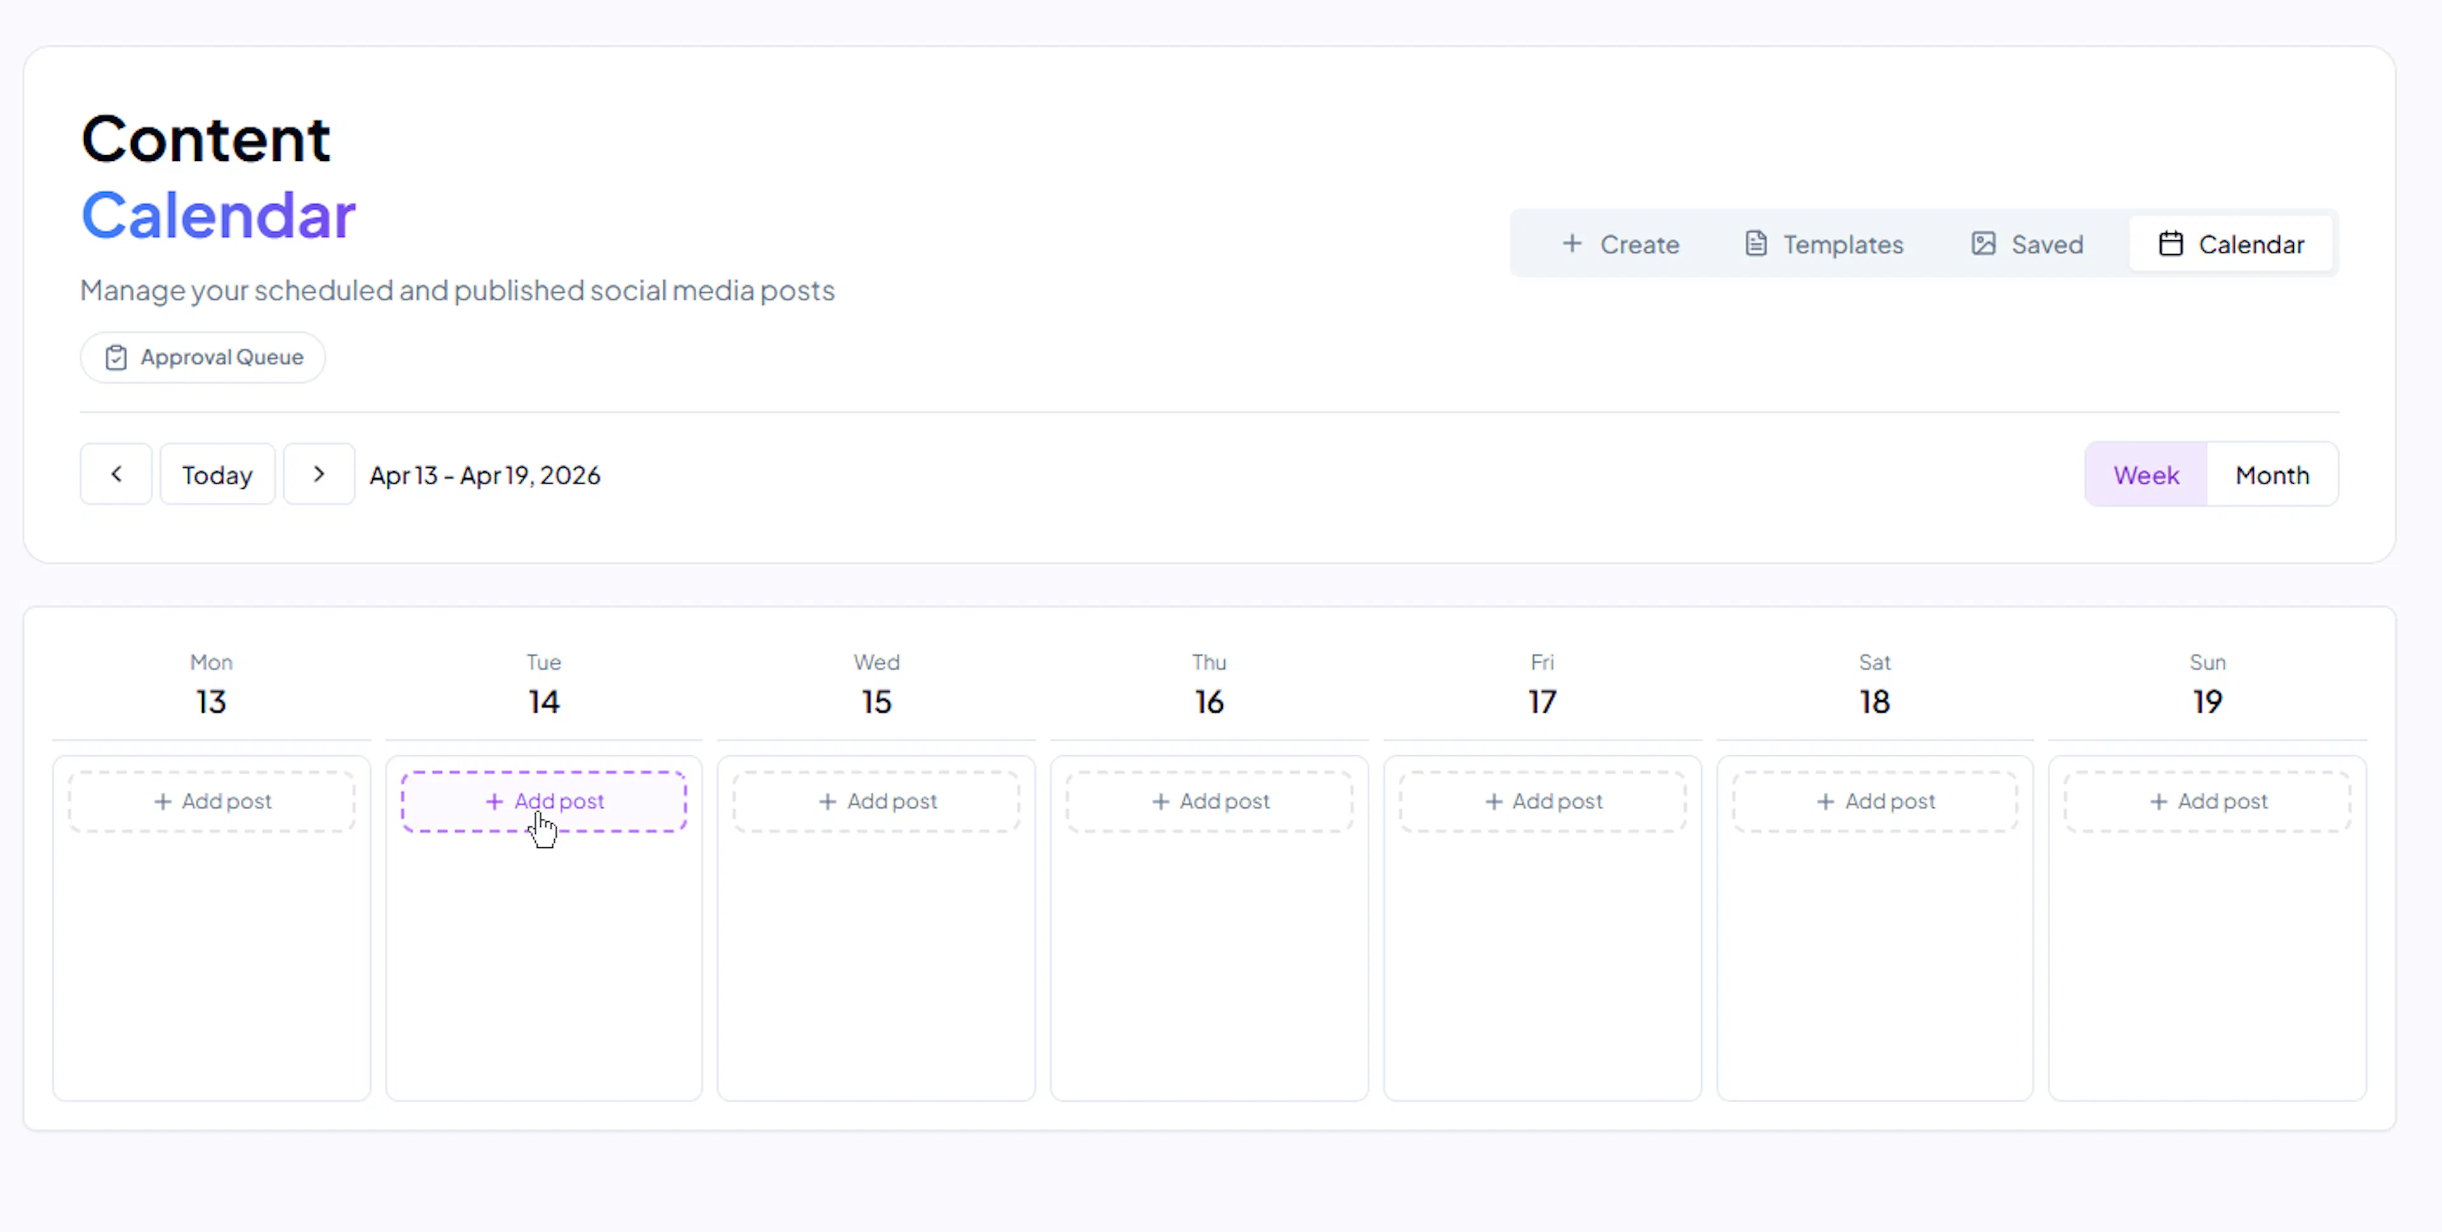
Task: Click plus icon in Monday's Add post
Action: click(163, 802)
